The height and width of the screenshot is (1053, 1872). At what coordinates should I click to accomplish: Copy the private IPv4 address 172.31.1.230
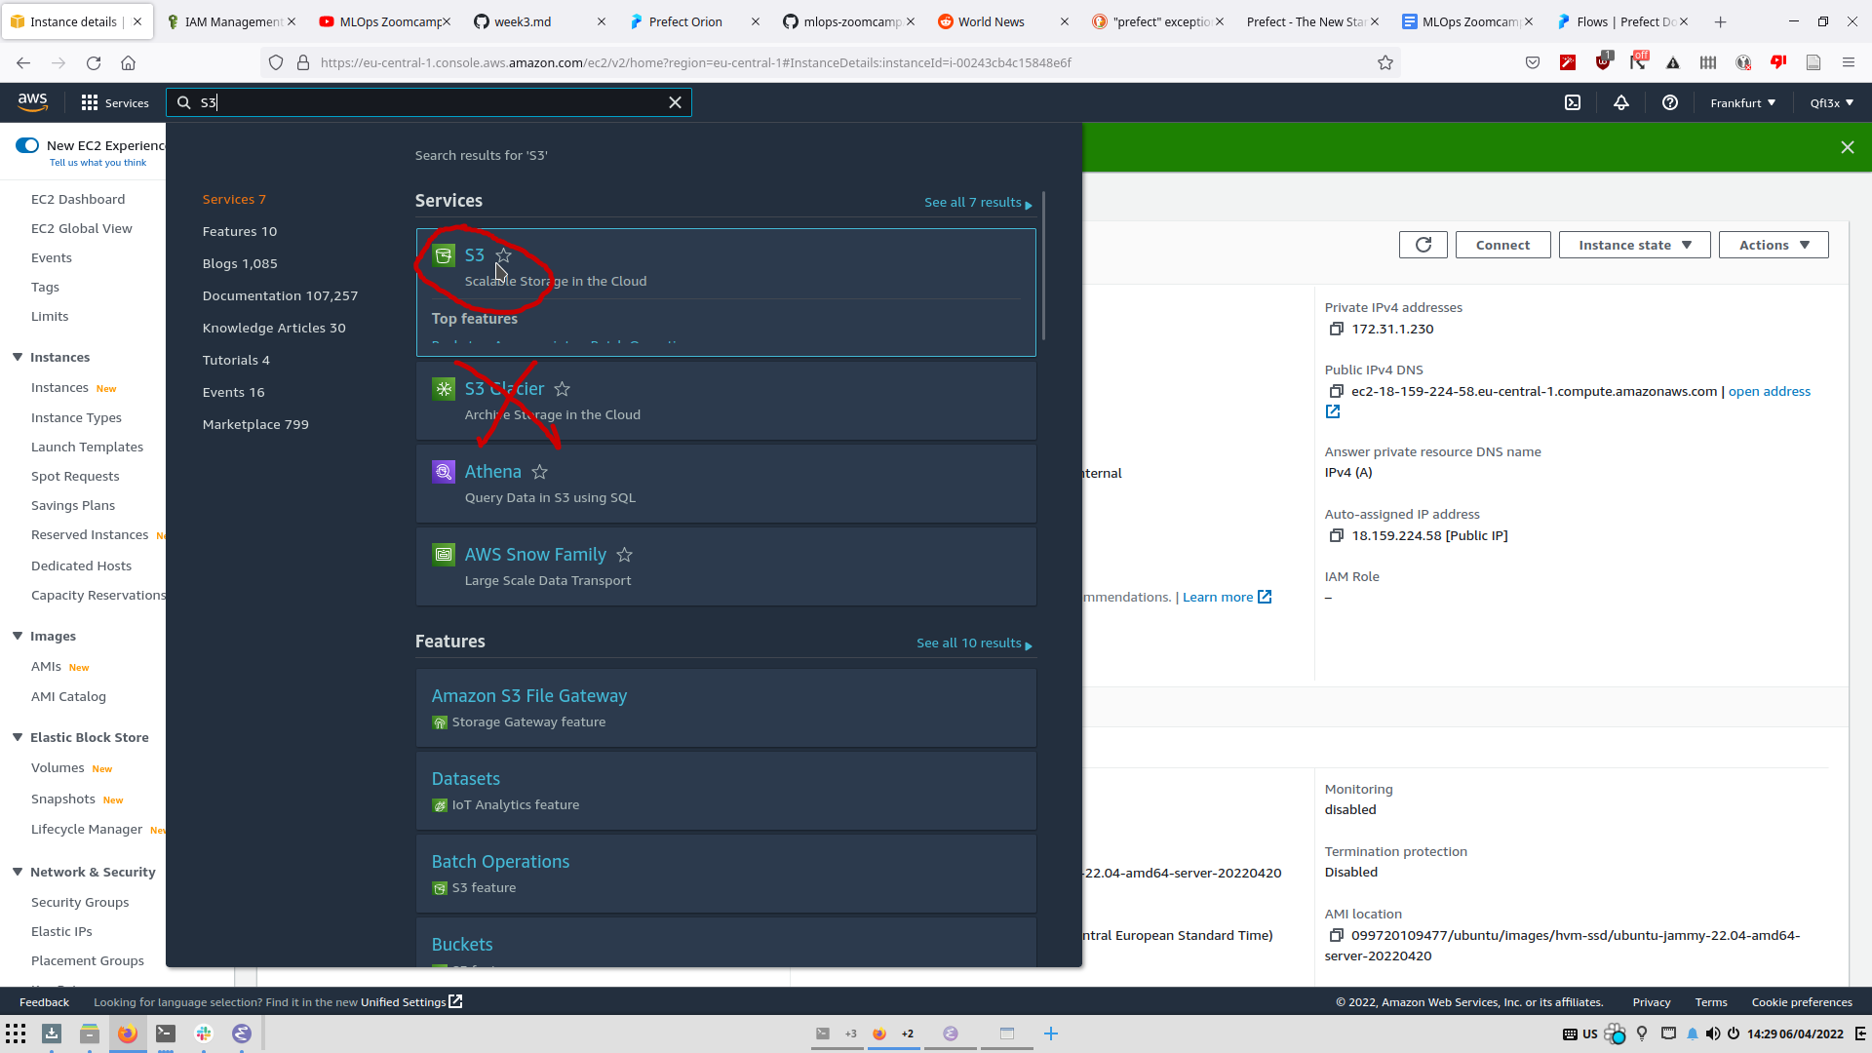click(1337, 329)
